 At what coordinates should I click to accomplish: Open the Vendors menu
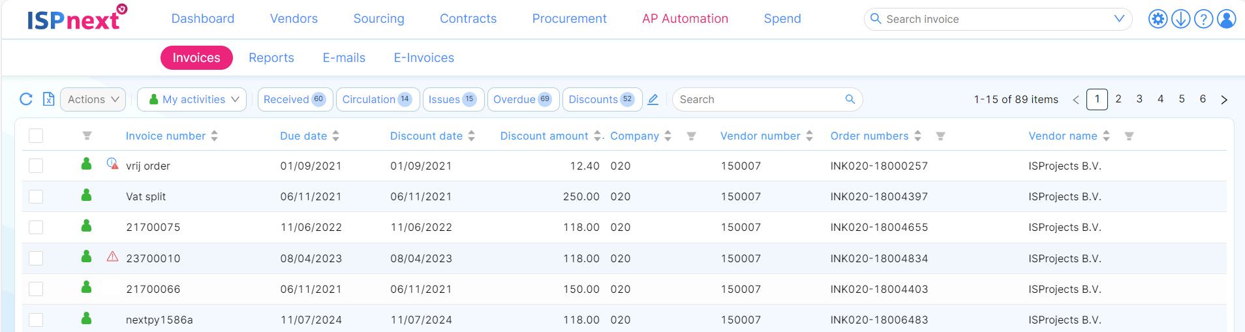(x=294, y=19)
